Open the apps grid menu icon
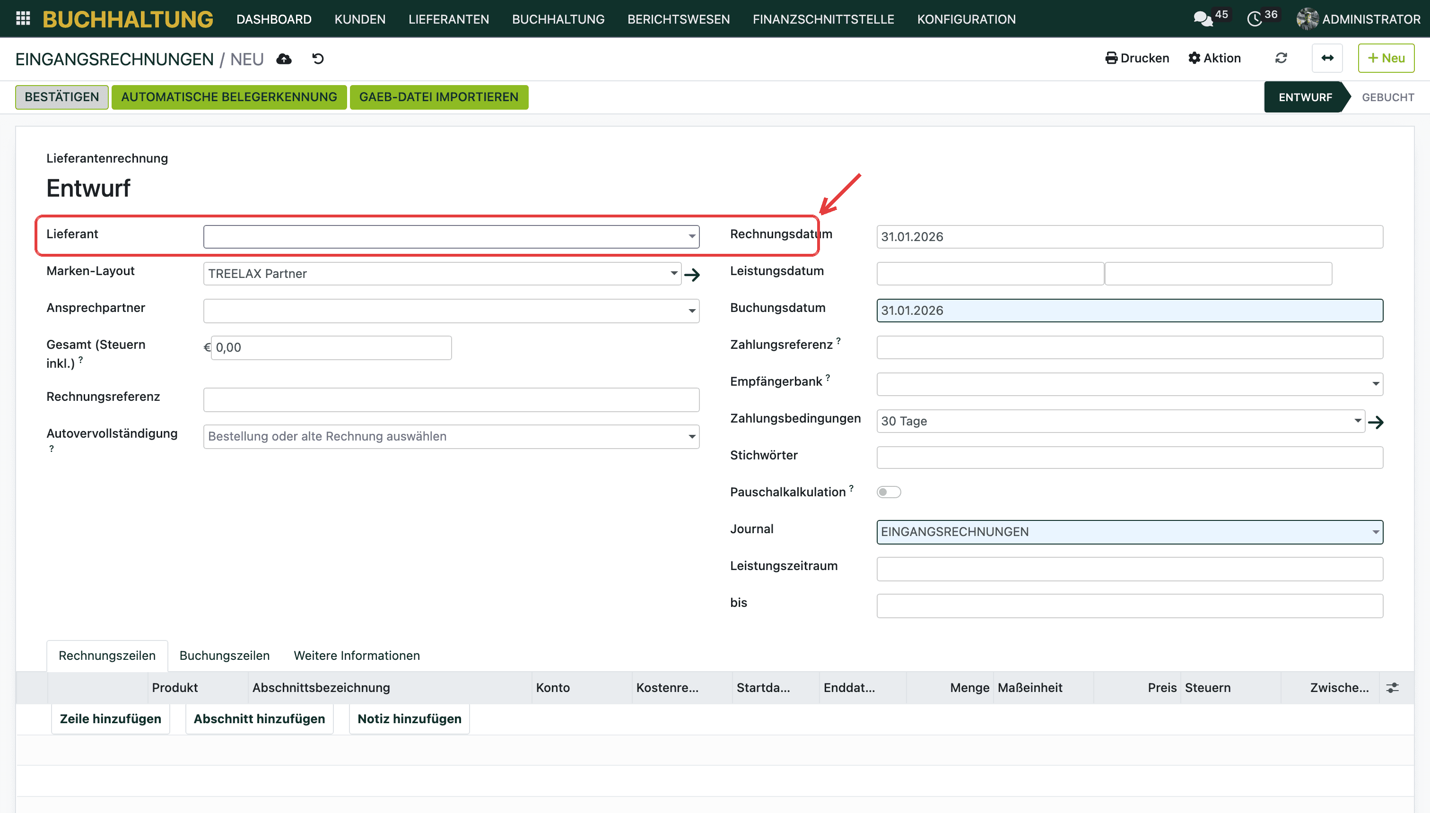1430x813 pixels. [x=23, y=19]
